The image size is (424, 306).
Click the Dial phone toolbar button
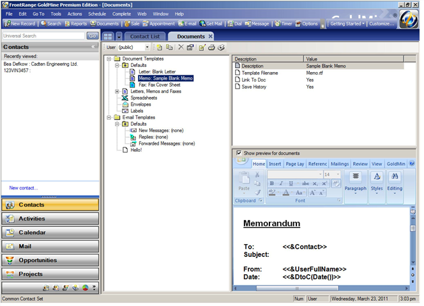click(234, 24)
